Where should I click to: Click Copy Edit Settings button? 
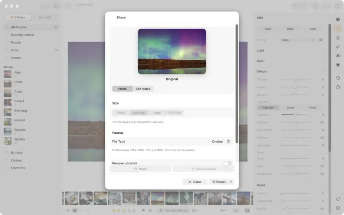pos(174,210)
